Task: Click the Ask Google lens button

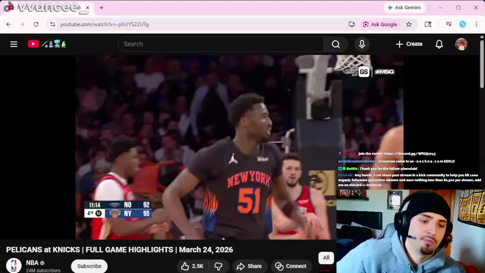Action: click(x=380, y=24)
